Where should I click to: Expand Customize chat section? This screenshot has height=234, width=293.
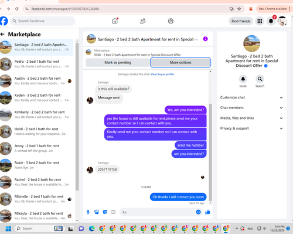pos(251,97)
